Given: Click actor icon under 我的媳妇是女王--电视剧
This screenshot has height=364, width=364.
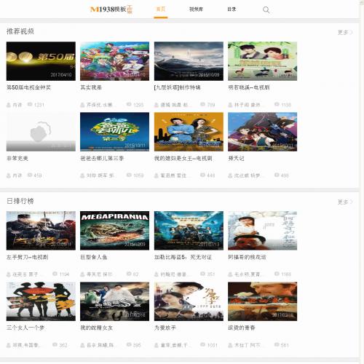Looking at the screenshot, I should (x=157, y=175).
